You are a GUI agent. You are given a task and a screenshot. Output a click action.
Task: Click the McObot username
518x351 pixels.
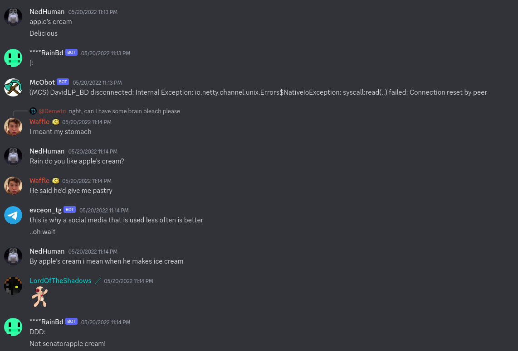pyautogui.click(x=42, y=82)
